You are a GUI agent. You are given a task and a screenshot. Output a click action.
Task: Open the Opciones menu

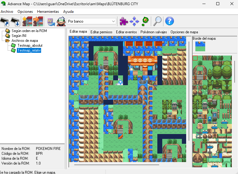tap(25, 12)
